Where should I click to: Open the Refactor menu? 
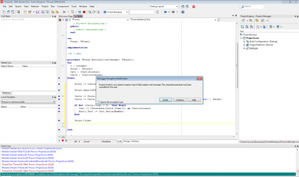(35, 6)
